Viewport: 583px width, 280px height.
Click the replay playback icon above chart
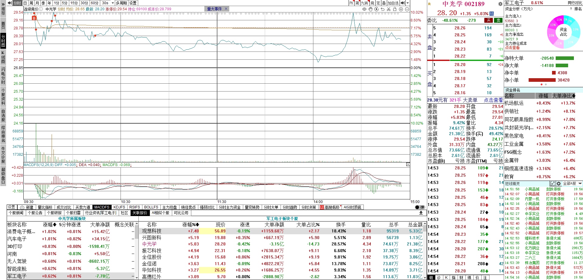pyautogui.click(x=377, y=9)
